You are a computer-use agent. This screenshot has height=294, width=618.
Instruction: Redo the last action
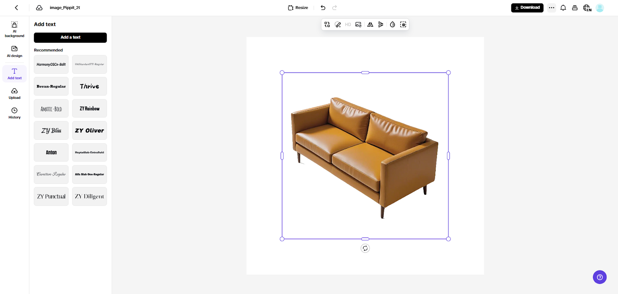(334, 8)
